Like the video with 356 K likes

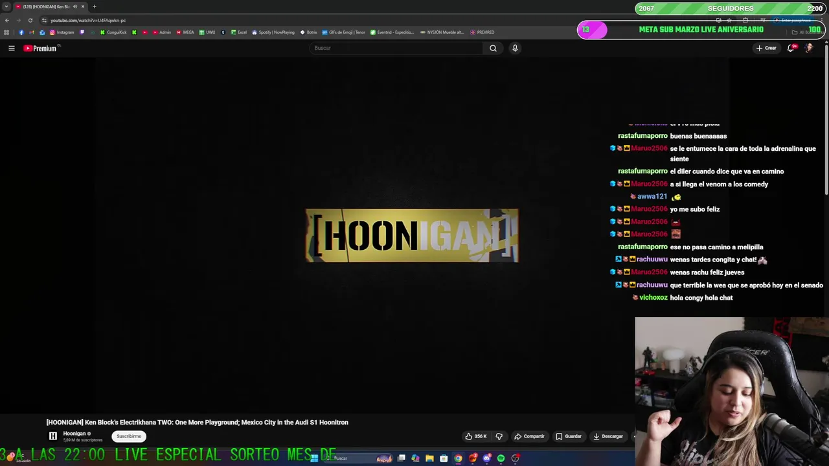point(476,436)
